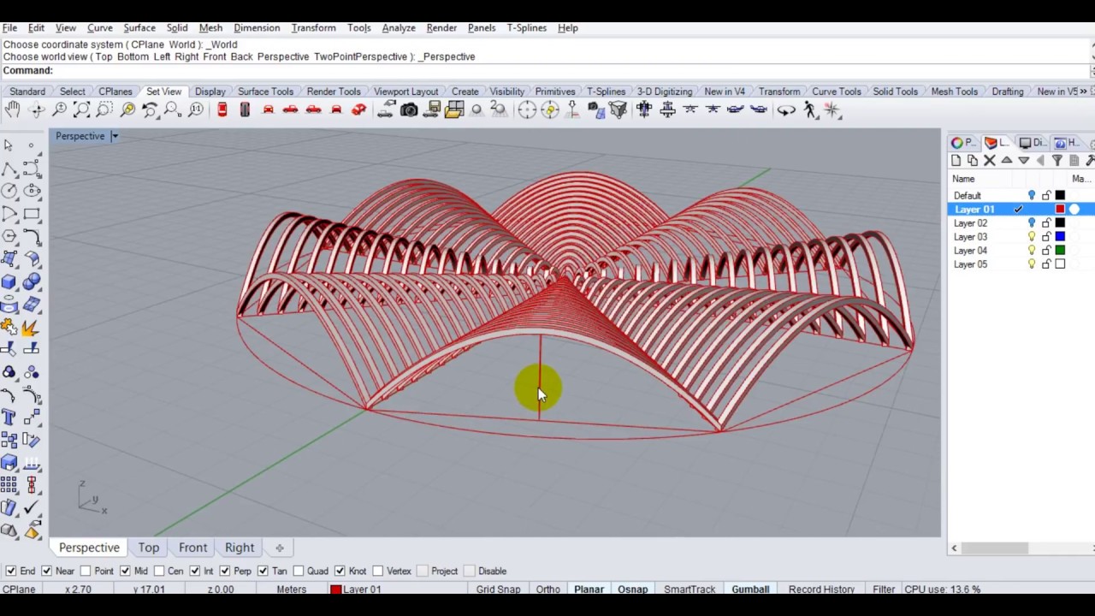Click the checkmark Check objects icon
The width and height of the screenshot is (1095, 616).
point(32,508)
